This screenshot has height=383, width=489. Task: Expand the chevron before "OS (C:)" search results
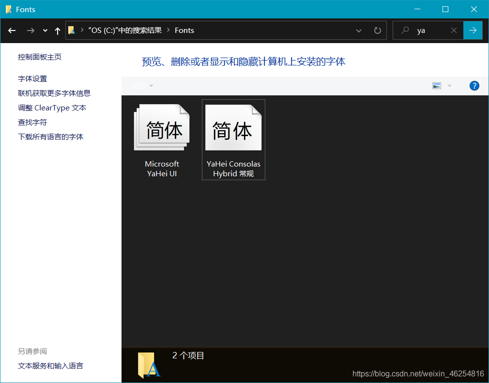pyautogui.click(x=82, y=30)
